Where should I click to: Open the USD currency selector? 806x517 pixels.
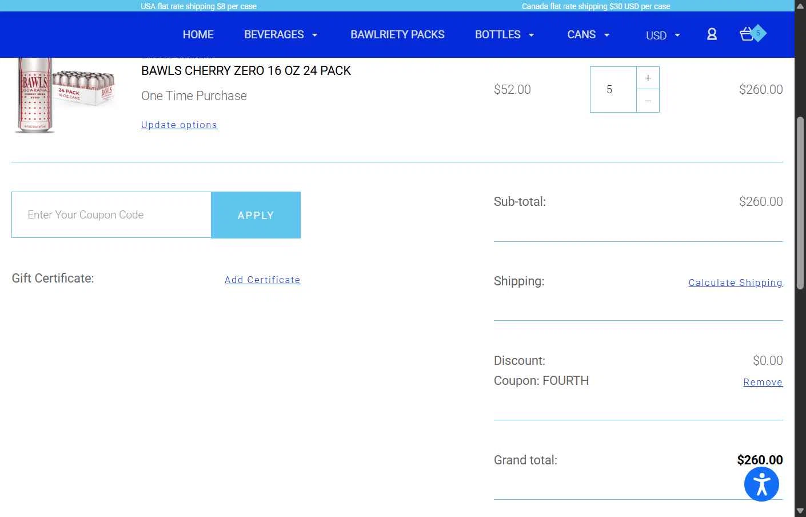[663, 35]
